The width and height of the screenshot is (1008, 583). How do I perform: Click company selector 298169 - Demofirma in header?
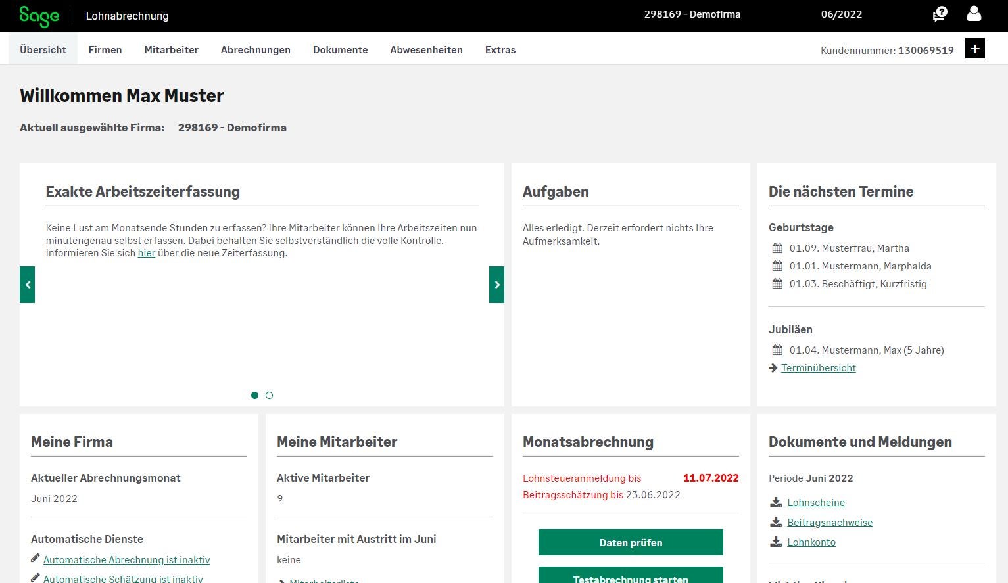692,14
